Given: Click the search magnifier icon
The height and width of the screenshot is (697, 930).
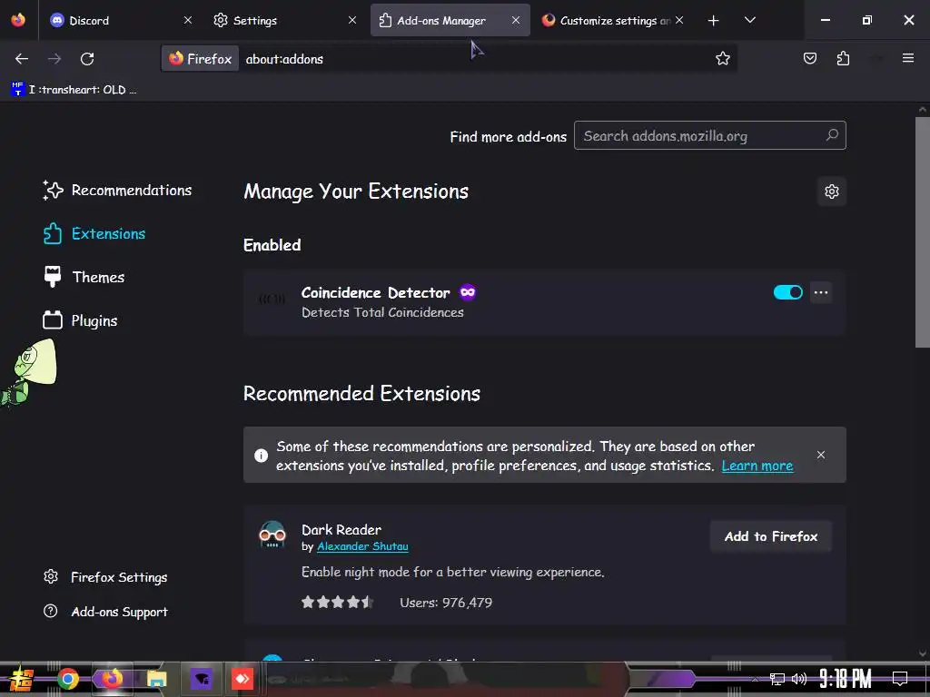Looking at the screenshot, I should coord(832,135).
